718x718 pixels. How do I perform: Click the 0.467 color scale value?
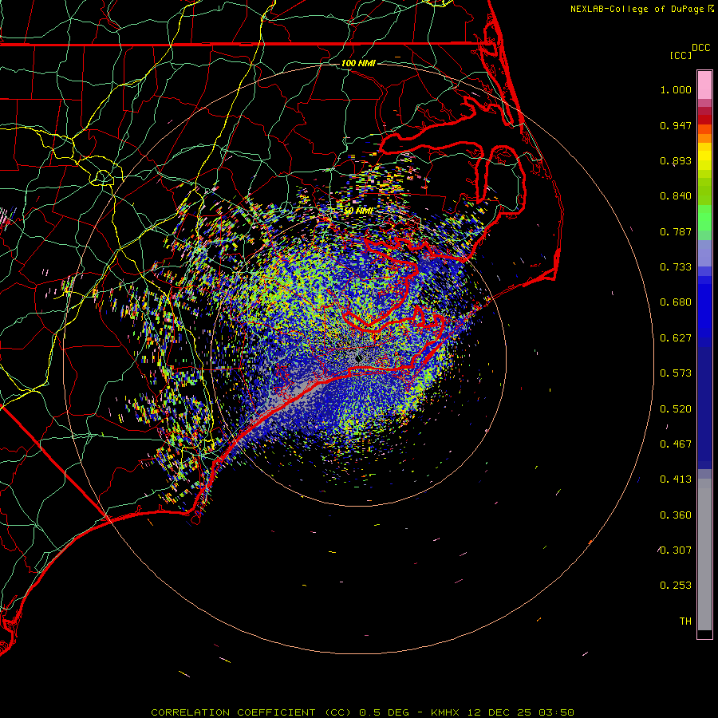[676, 444]
